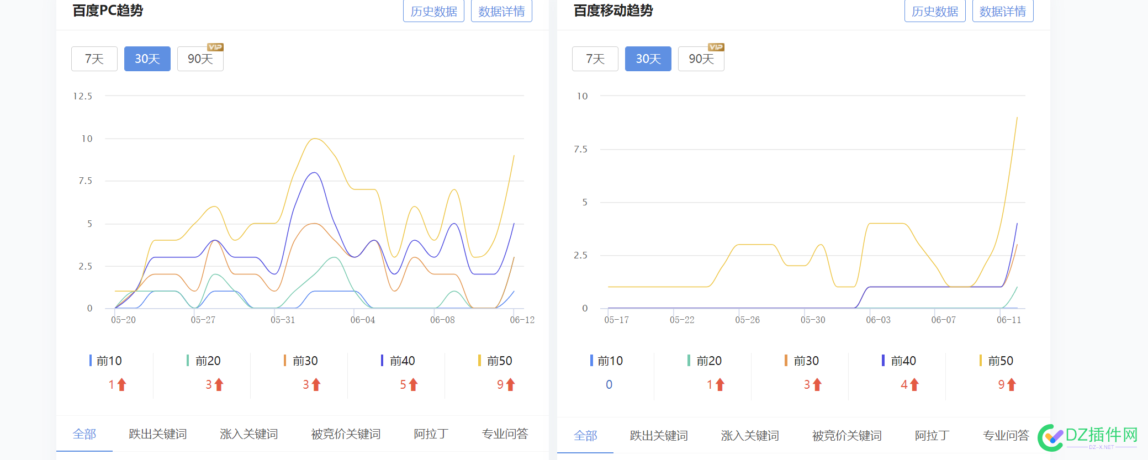Toggle 前50 legend in PC chart

coord(495,361)
